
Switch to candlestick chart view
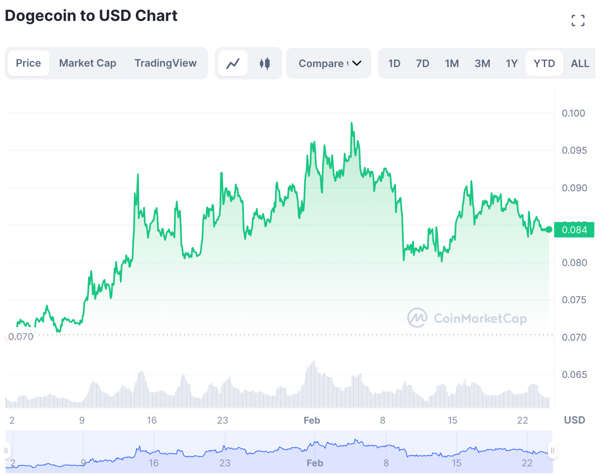point(264,64)
